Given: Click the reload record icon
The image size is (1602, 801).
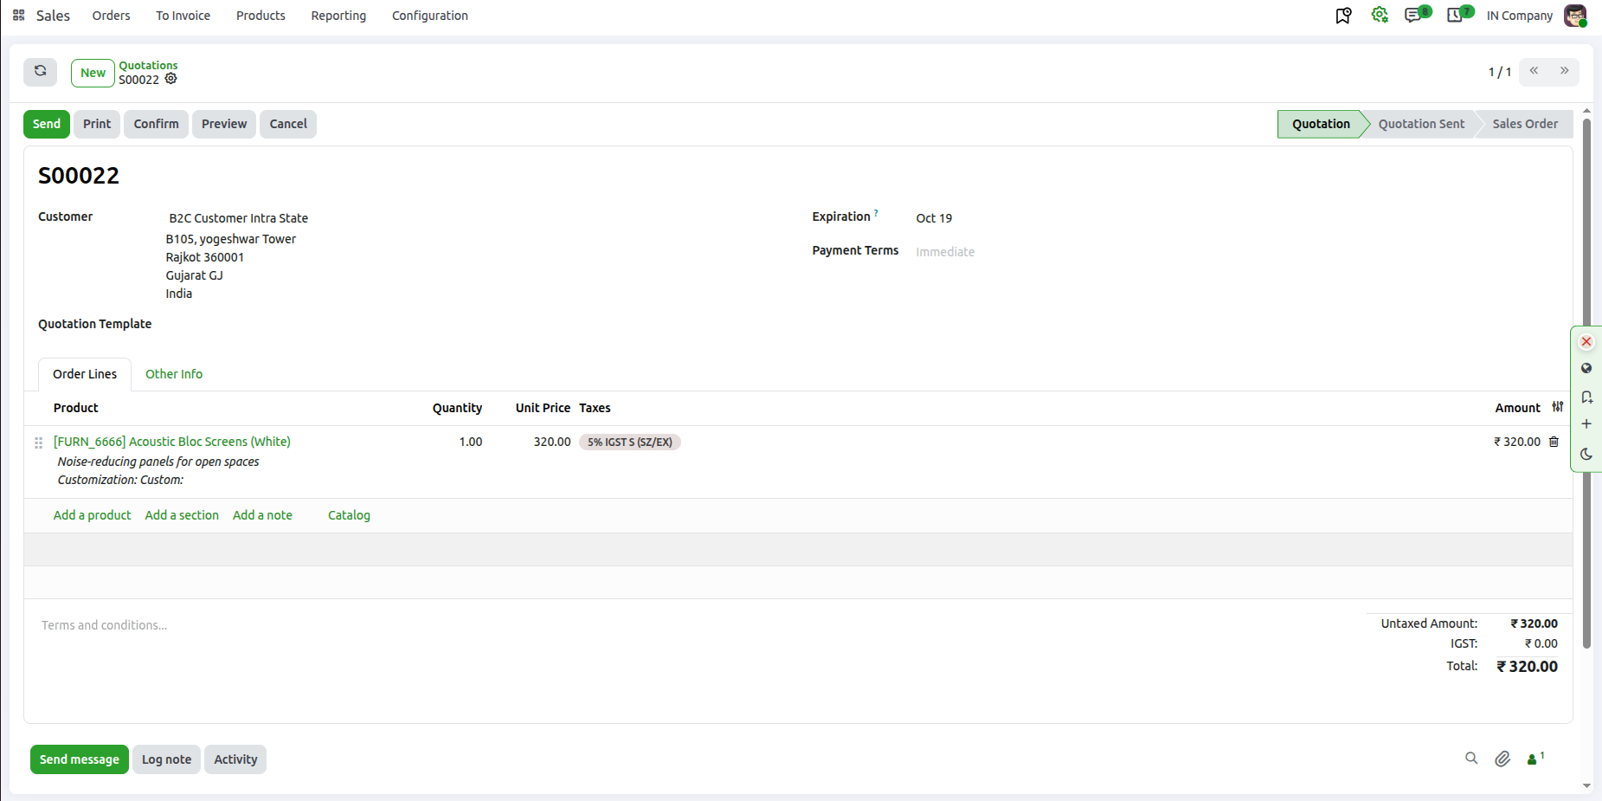Looking at the screenshot, I should coord(40,72).
